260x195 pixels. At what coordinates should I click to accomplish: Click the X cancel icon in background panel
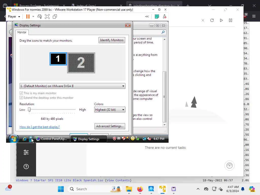203,20
